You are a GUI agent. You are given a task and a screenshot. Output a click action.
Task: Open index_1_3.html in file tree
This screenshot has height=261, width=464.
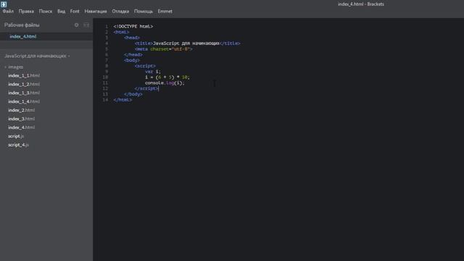point(24,93)
